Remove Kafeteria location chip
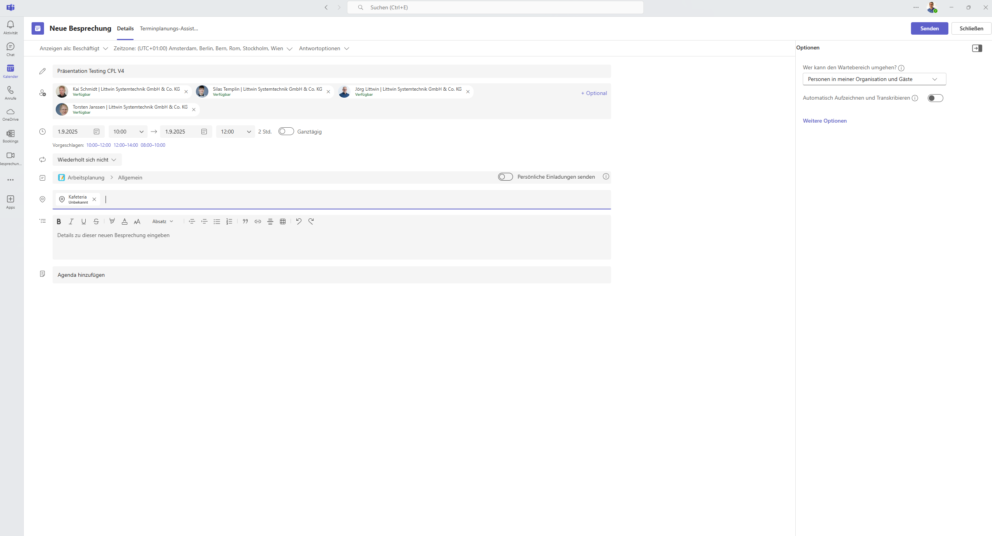 click(x=94, y=199)
